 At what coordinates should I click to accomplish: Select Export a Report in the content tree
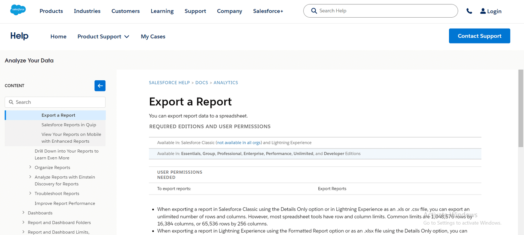pos(58,115)
